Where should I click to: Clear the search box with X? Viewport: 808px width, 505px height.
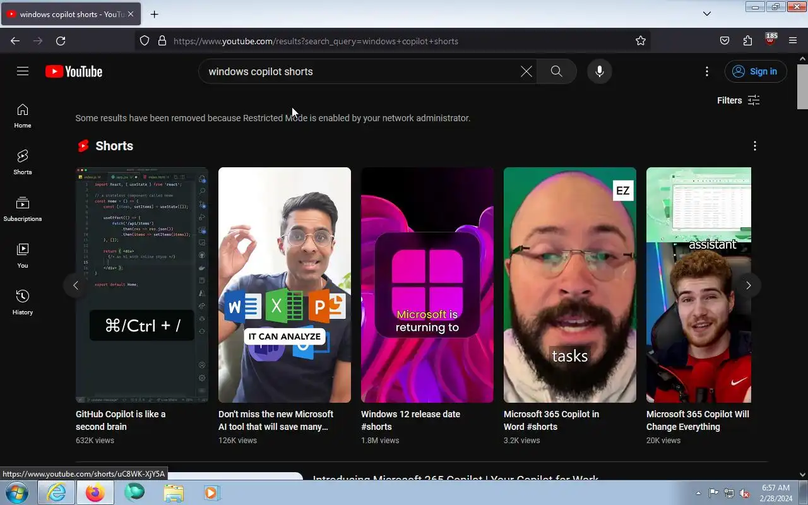click(x=526, y=71)
